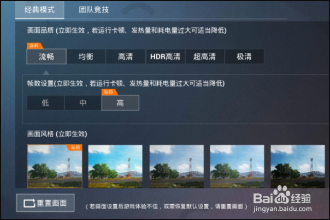Image resolution: width=330 pixels, height=220 pixels.
Task: Open the 团队竞技 tab
Action: pos(93,10)
